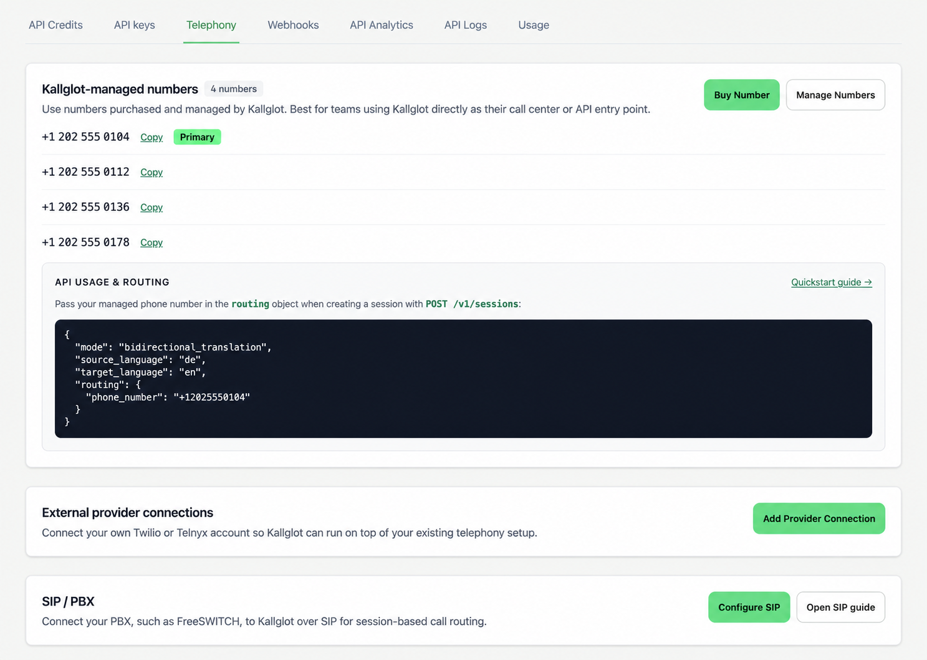Image resolution: width=927 pixels, height=660 pixels.
Task: Select the Telephony tab
Action: click(x=211, y=25)
